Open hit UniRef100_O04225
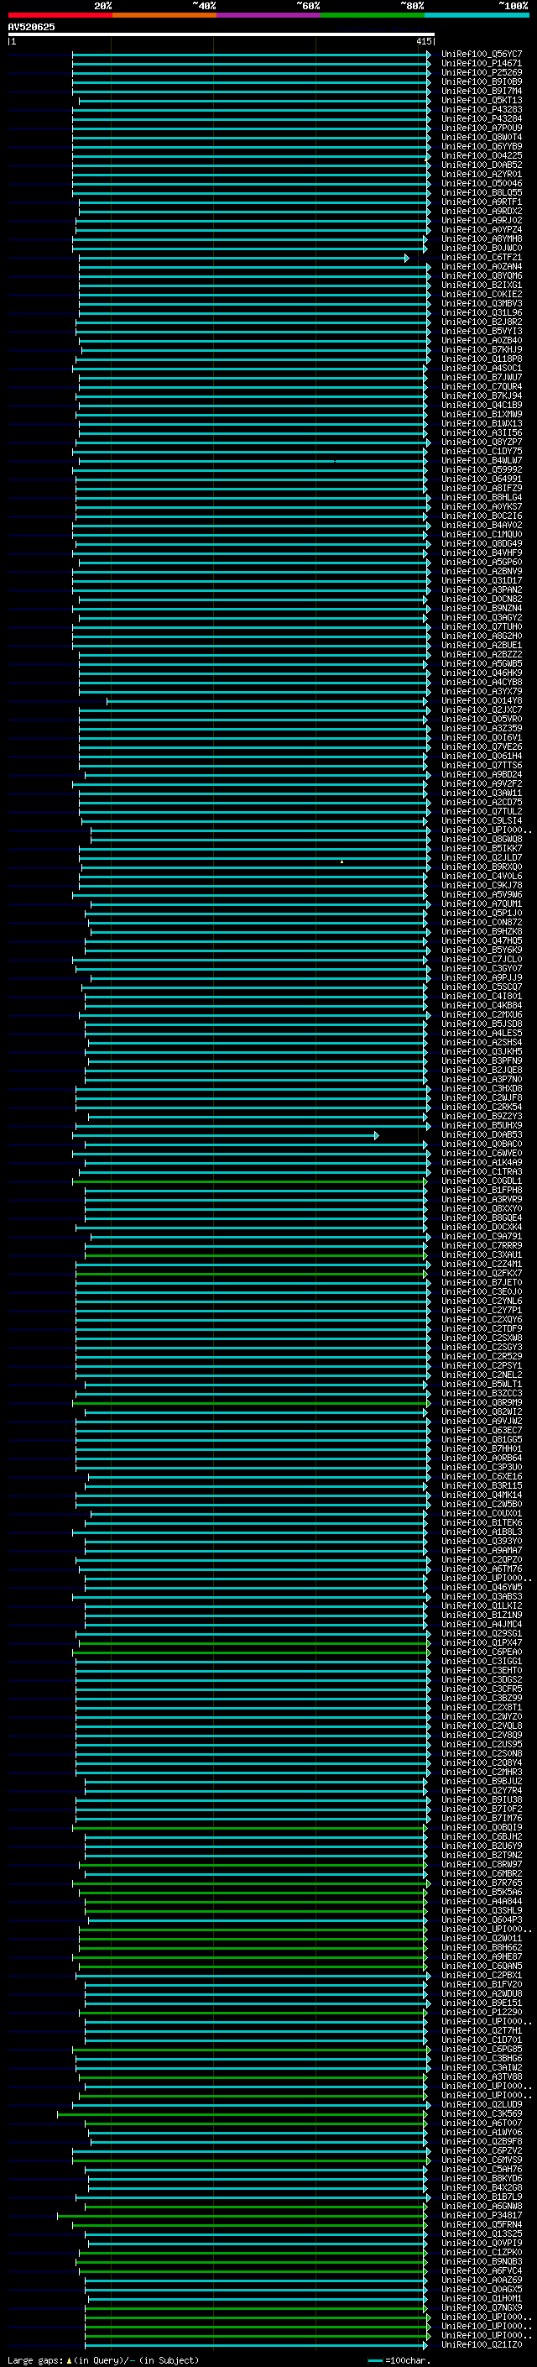This screenshot has height=2367, width=537. click(x=482, y=155)
